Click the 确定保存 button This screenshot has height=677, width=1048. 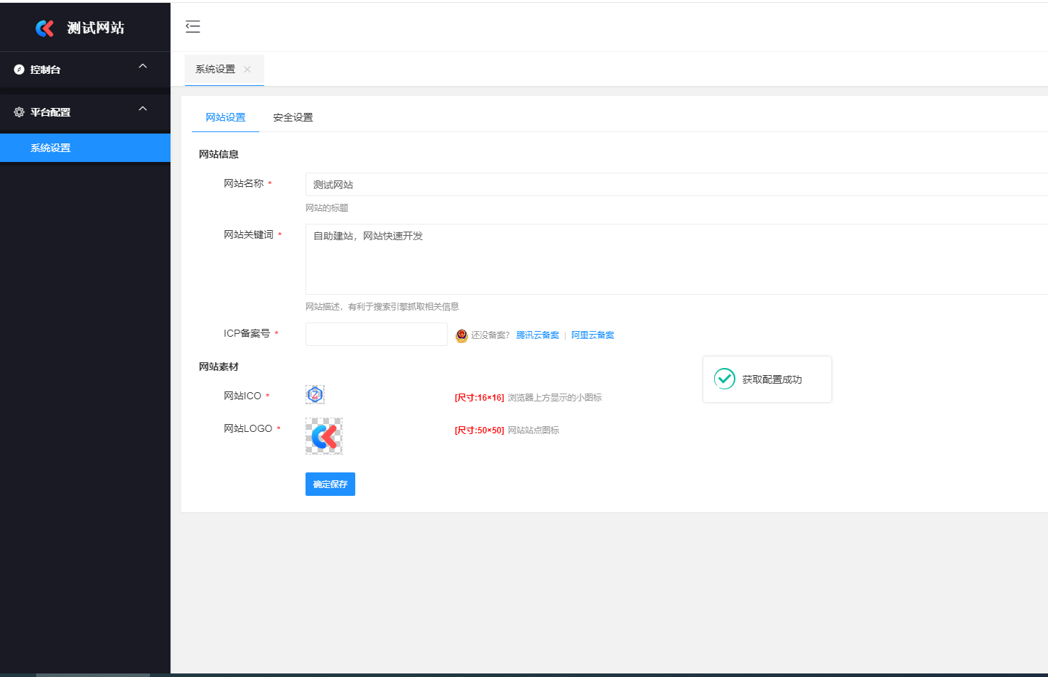pyautogui.click(x=330, y=484)
